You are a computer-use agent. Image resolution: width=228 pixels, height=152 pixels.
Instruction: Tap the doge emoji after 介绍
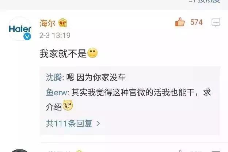(x=68, y=105)
